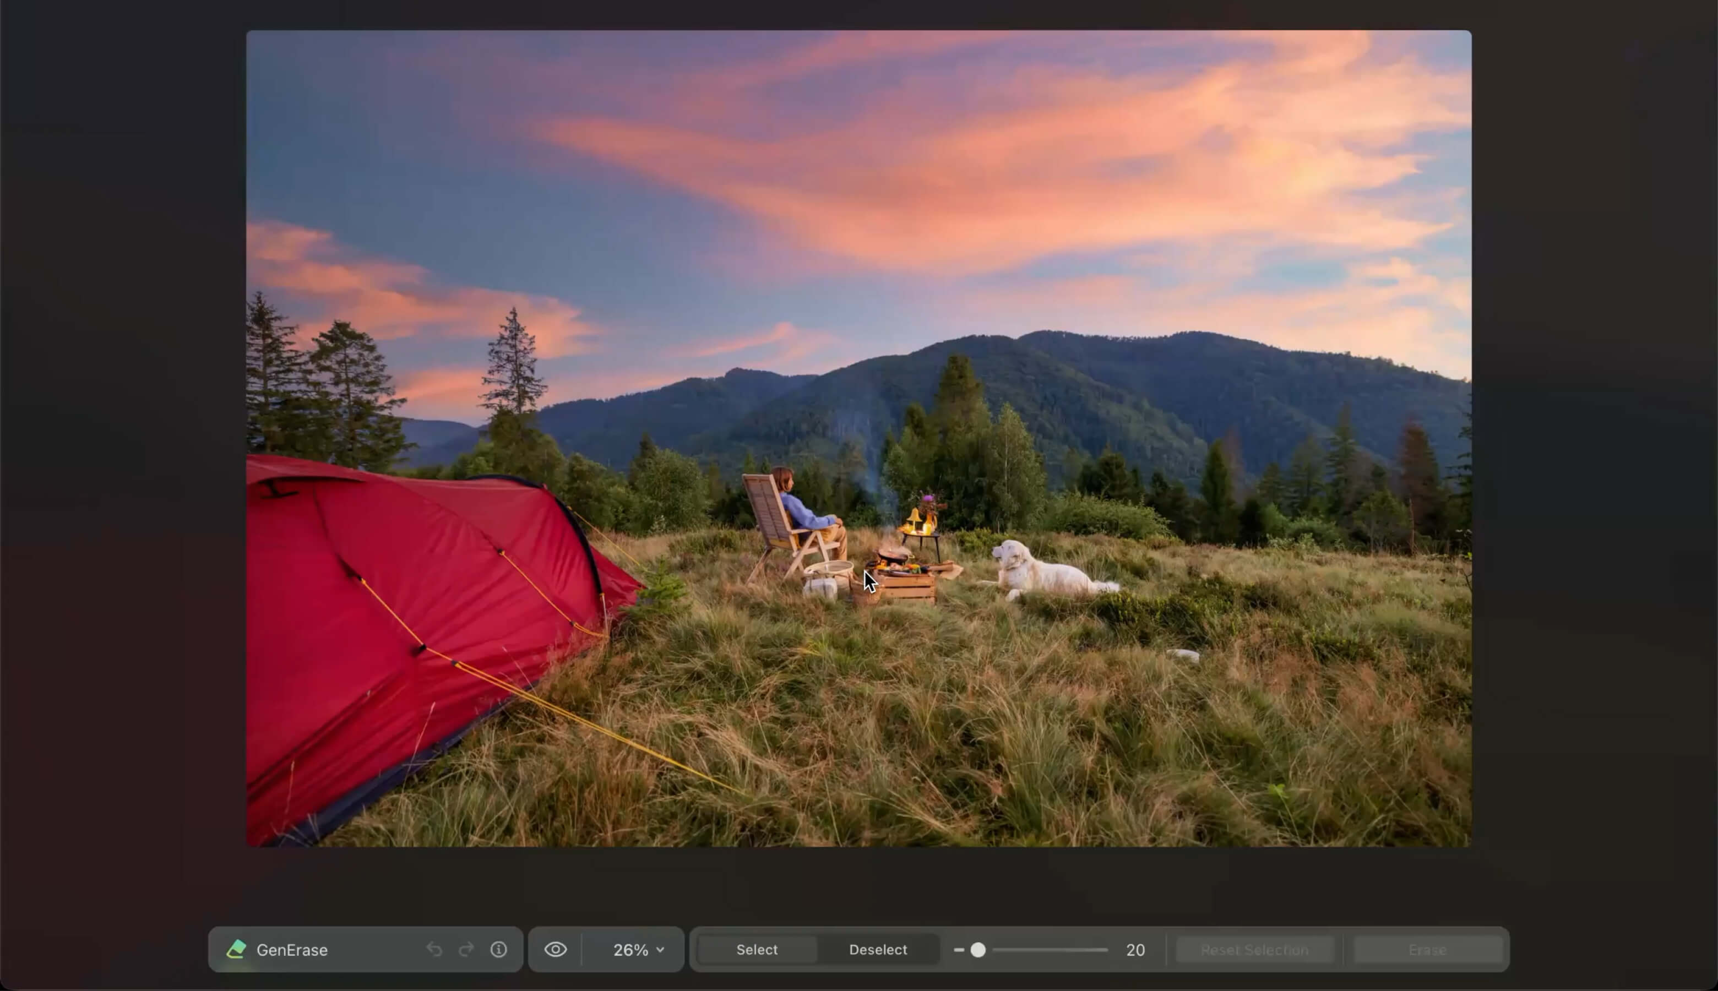Switch to Select mode

[x=756, y=950]
